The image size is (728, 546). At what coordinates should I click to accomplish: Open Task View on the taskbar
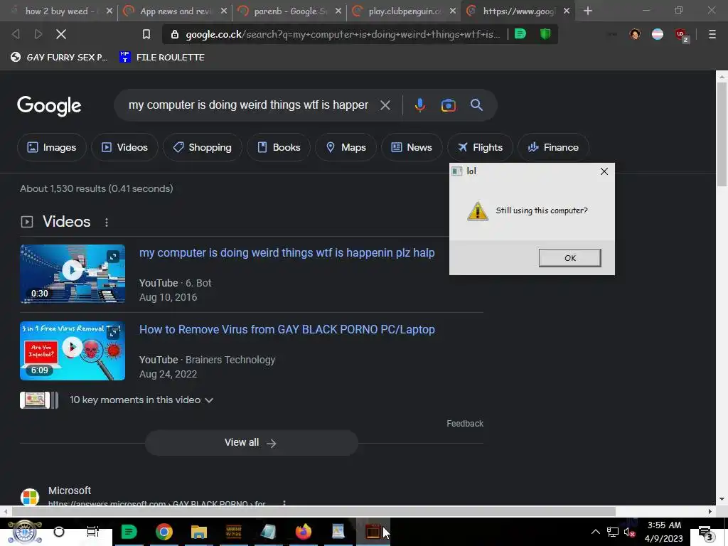[93, 532]
